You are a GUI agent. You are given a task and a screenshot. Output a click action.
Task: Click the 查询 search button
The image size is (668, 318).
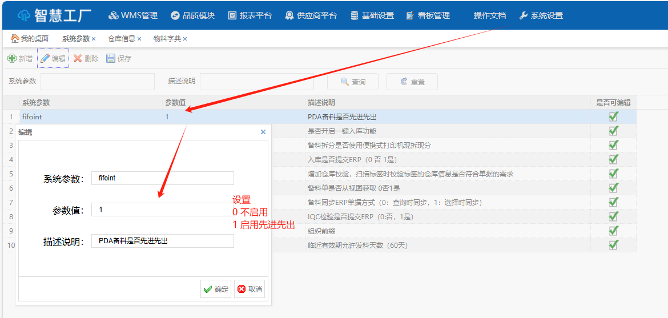click(x=353, y=82)
